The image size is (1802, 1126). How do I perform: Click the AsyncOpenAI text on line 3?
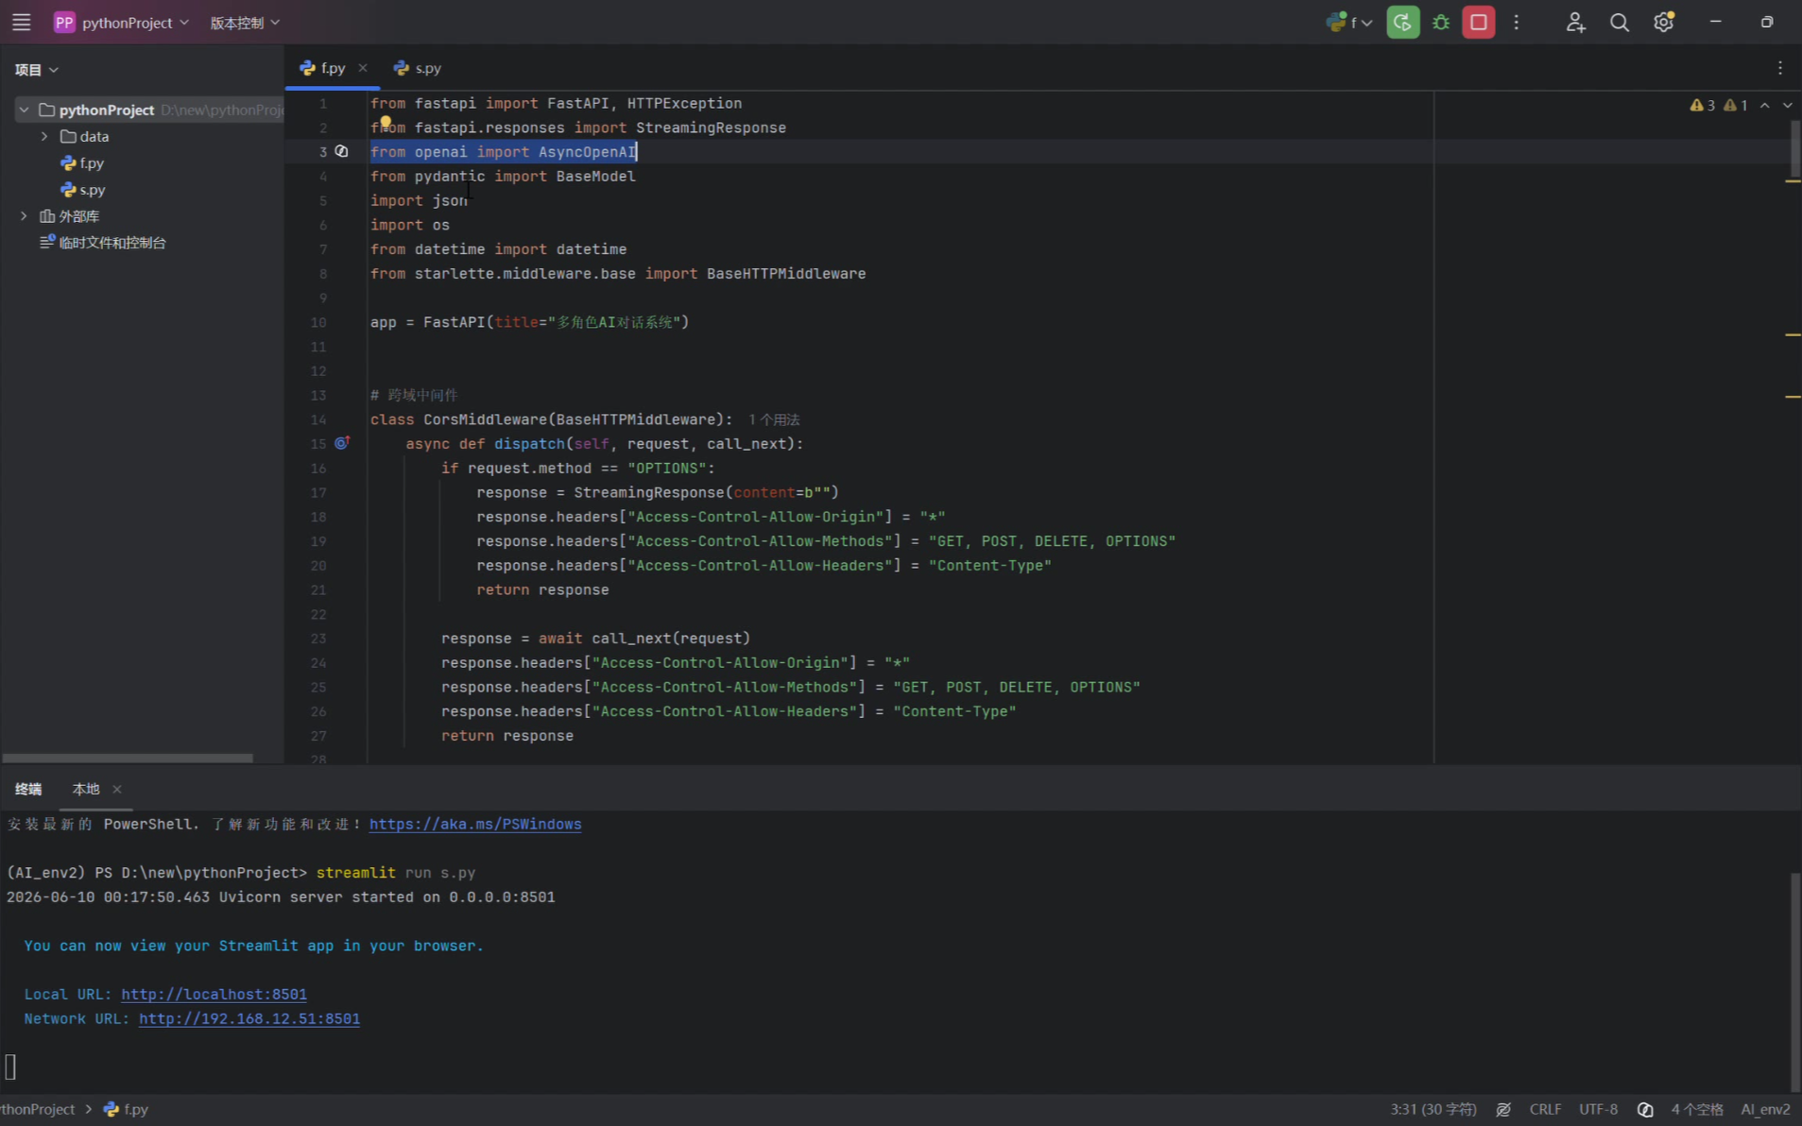pos(587,151)
